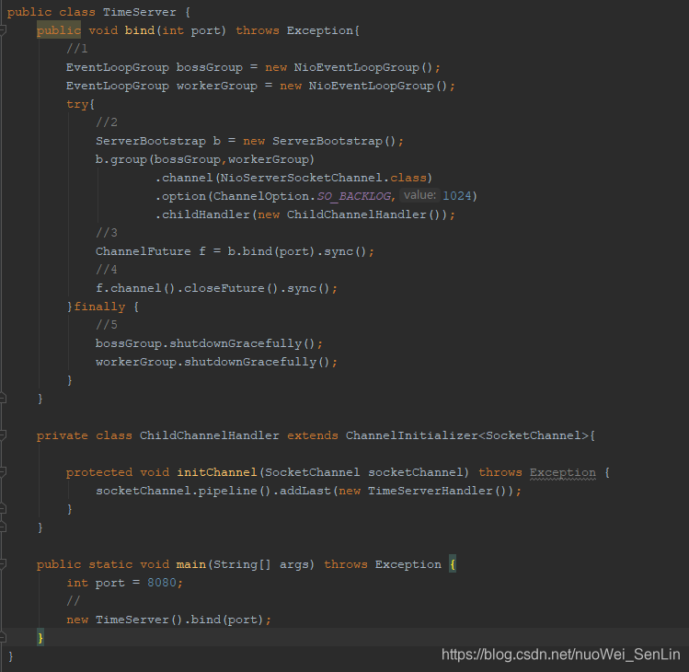Click the highlighted closing brace of main
This screenshot has height=672, width=689.
pos(40,638)
